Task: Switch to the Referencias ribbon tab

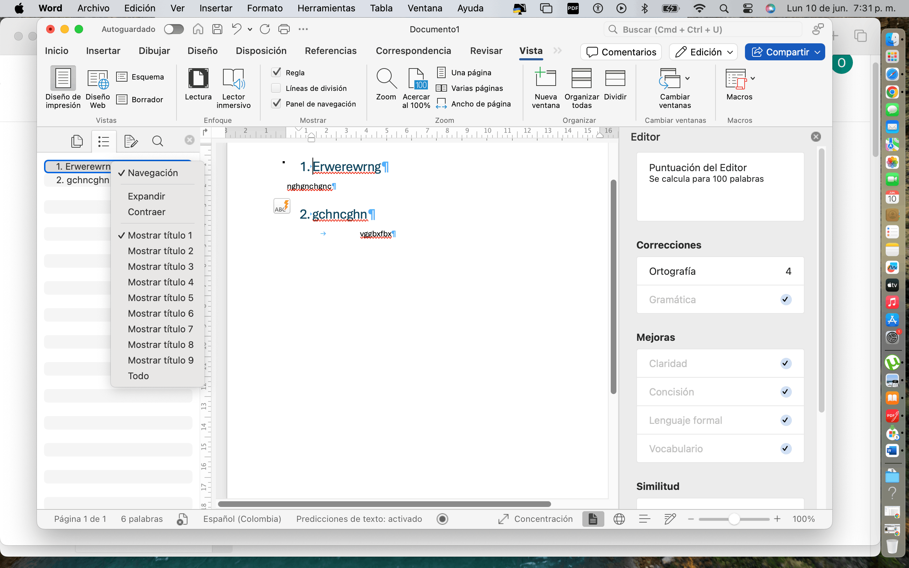Action: point(331,51)
